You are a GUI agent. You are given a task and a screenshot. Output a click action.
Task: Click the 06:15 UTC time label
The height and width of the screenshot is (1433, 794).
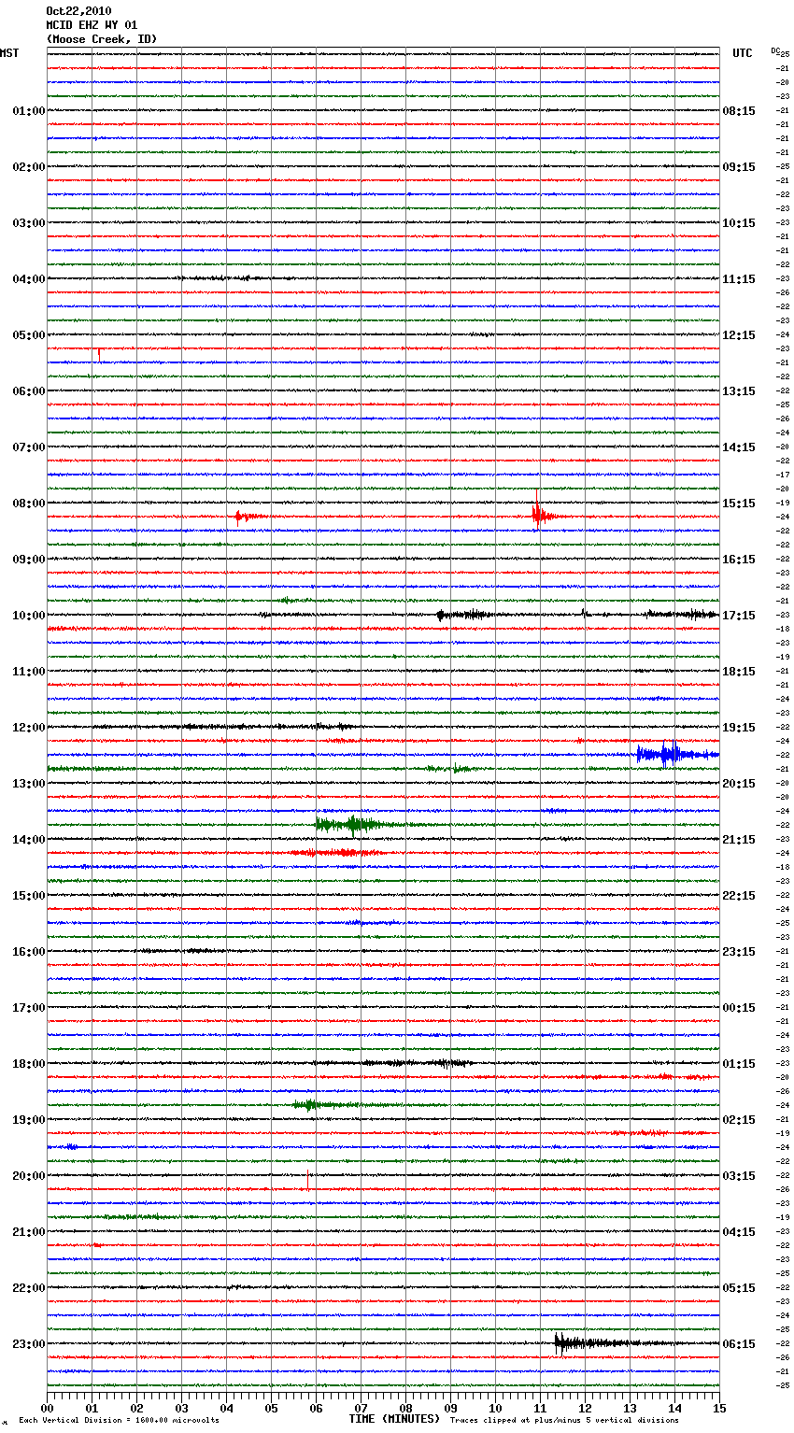pos(739,1344)
